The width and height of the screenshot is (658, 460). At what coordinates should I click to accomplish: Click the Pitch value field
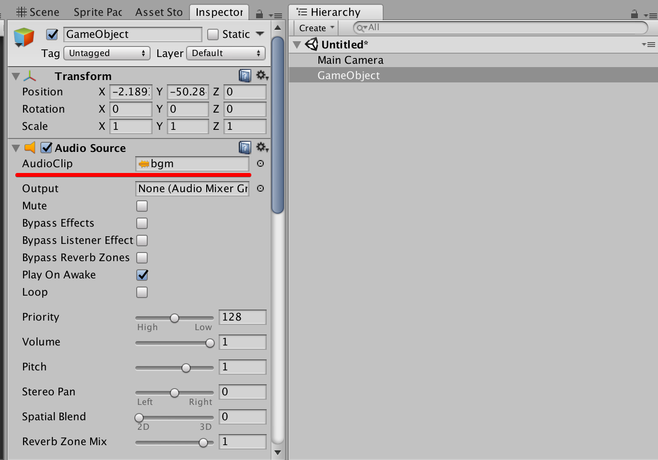243,367
